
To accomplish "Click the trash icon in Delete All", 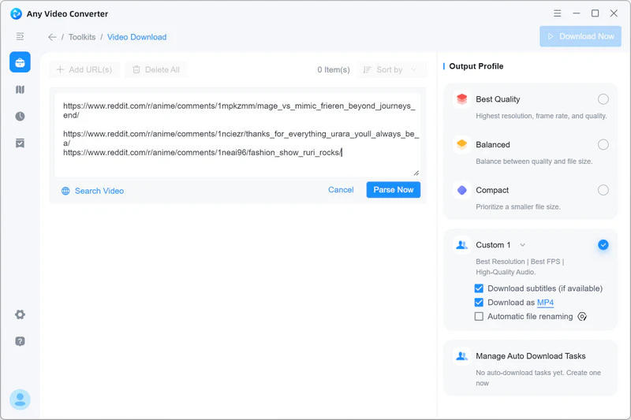I will tap(136, 69).
